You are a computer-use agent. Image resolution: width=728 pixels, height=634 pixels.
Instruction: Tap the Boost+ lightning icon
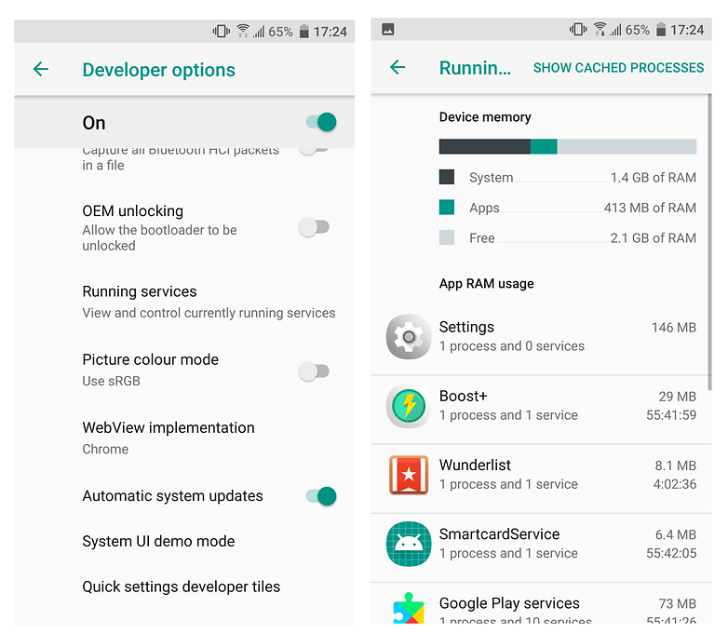click(x=409, y=406)
